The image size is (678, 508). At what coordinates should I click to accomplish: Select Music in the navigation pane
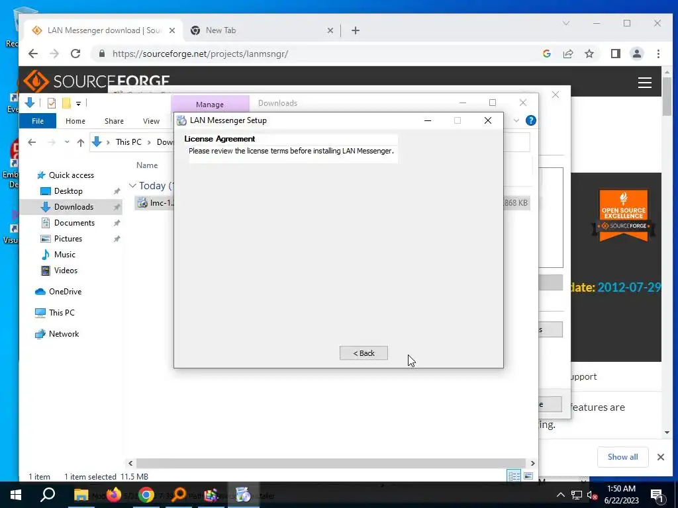tap(64, 255)
